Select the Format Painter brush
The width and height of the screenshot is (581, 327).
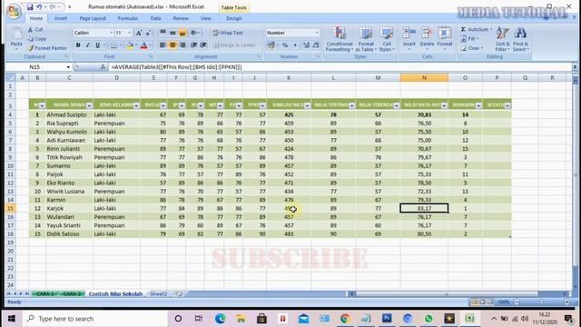point(31,48)
